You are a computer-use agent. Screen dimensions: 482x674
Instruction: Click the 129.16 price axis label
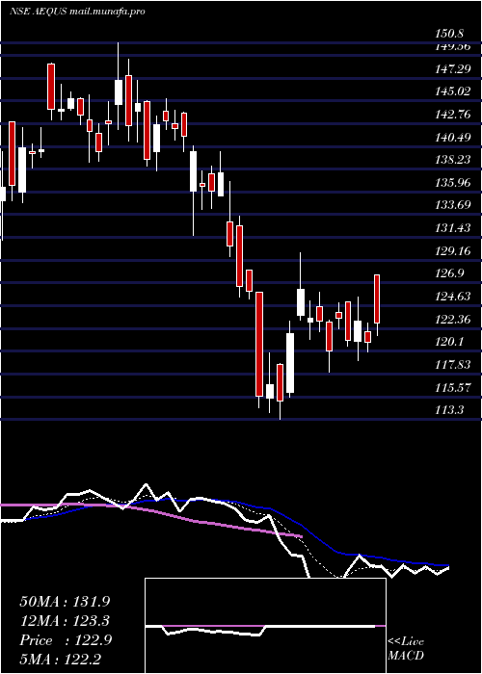coord(453,251)
